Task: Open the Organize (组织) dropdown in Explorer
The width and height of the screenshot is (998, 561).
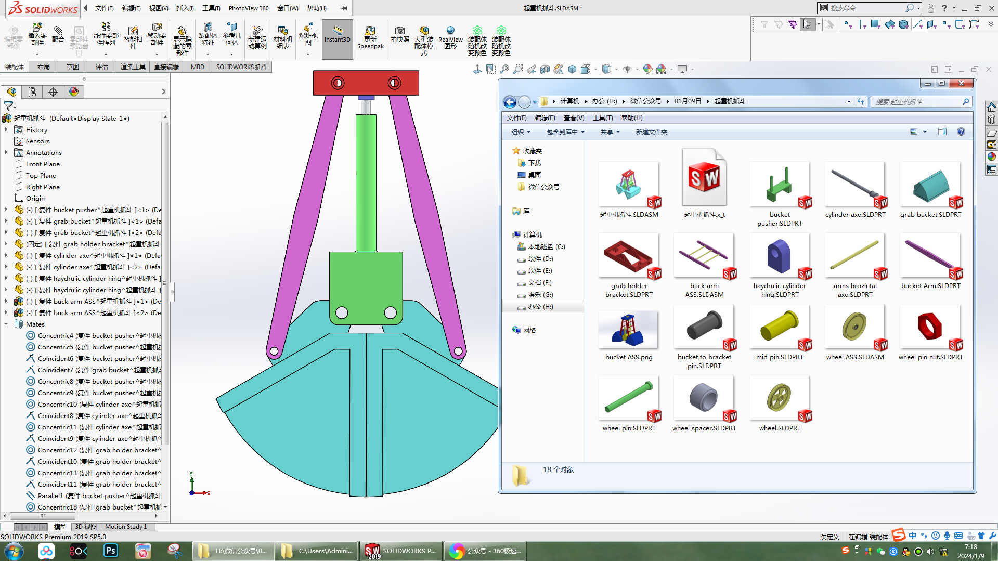Action: [521, 132]
